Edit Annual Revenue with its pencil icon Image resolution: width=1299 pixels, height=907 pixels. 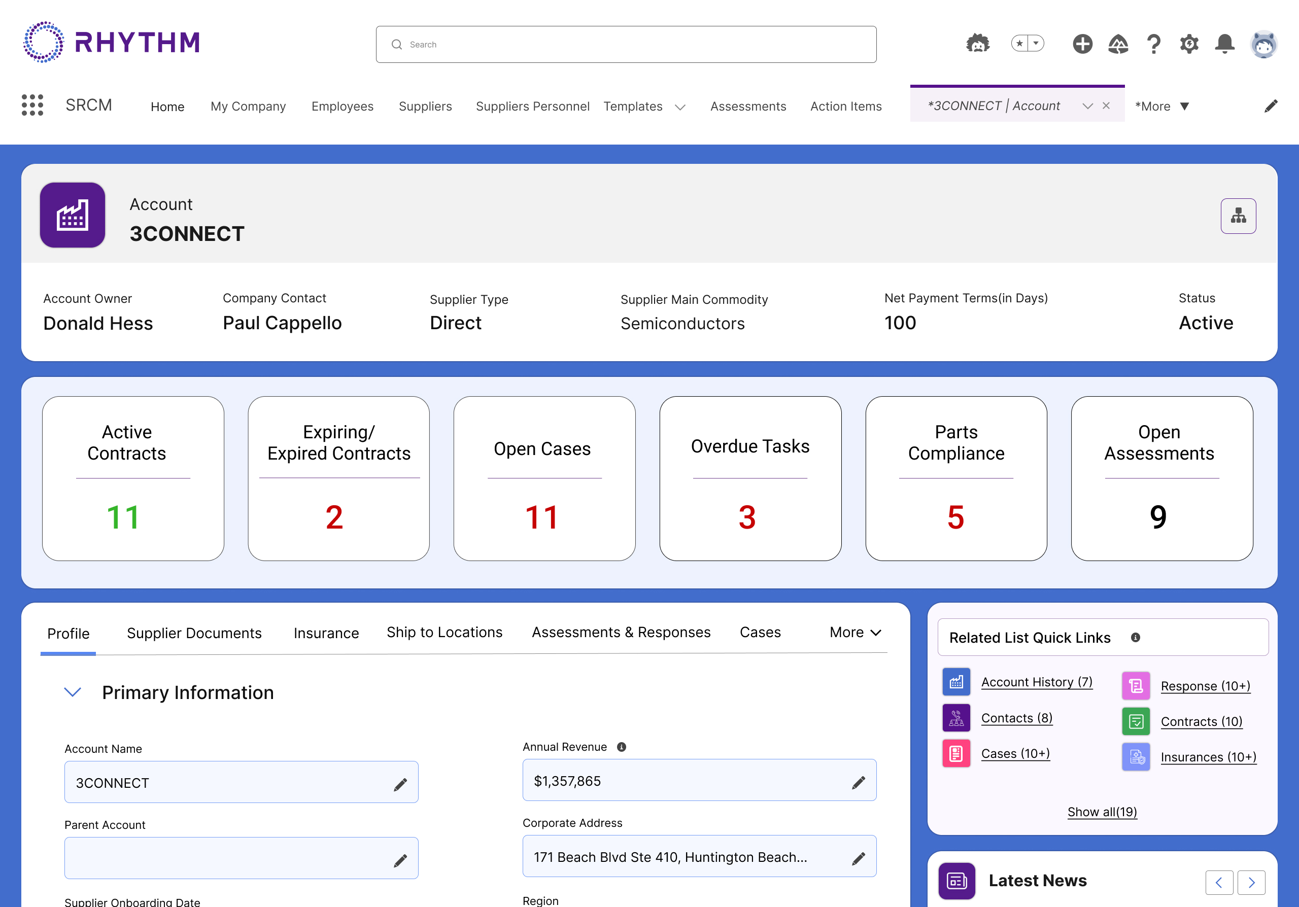(x=859, y=782)
